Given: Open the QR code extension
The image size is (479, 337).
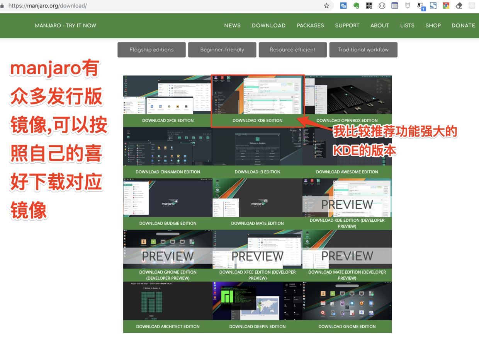Looking at the screenshot, I should pos(369,6).
